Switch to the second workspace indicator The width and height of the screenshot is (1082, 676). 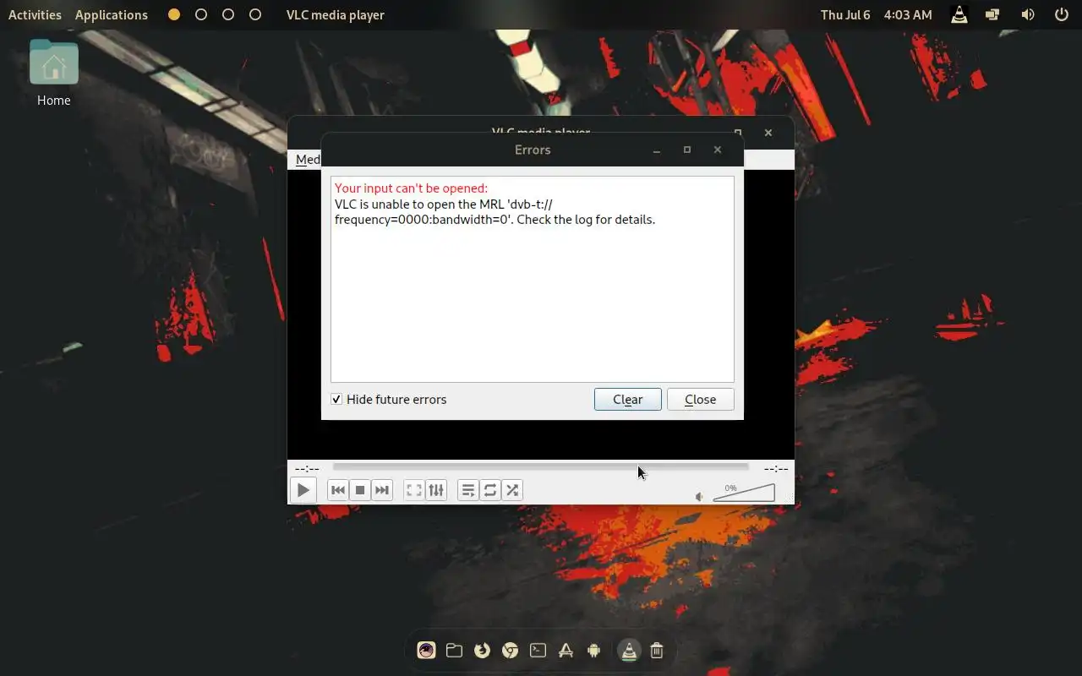pyautogui.click(x=201, y=14)
